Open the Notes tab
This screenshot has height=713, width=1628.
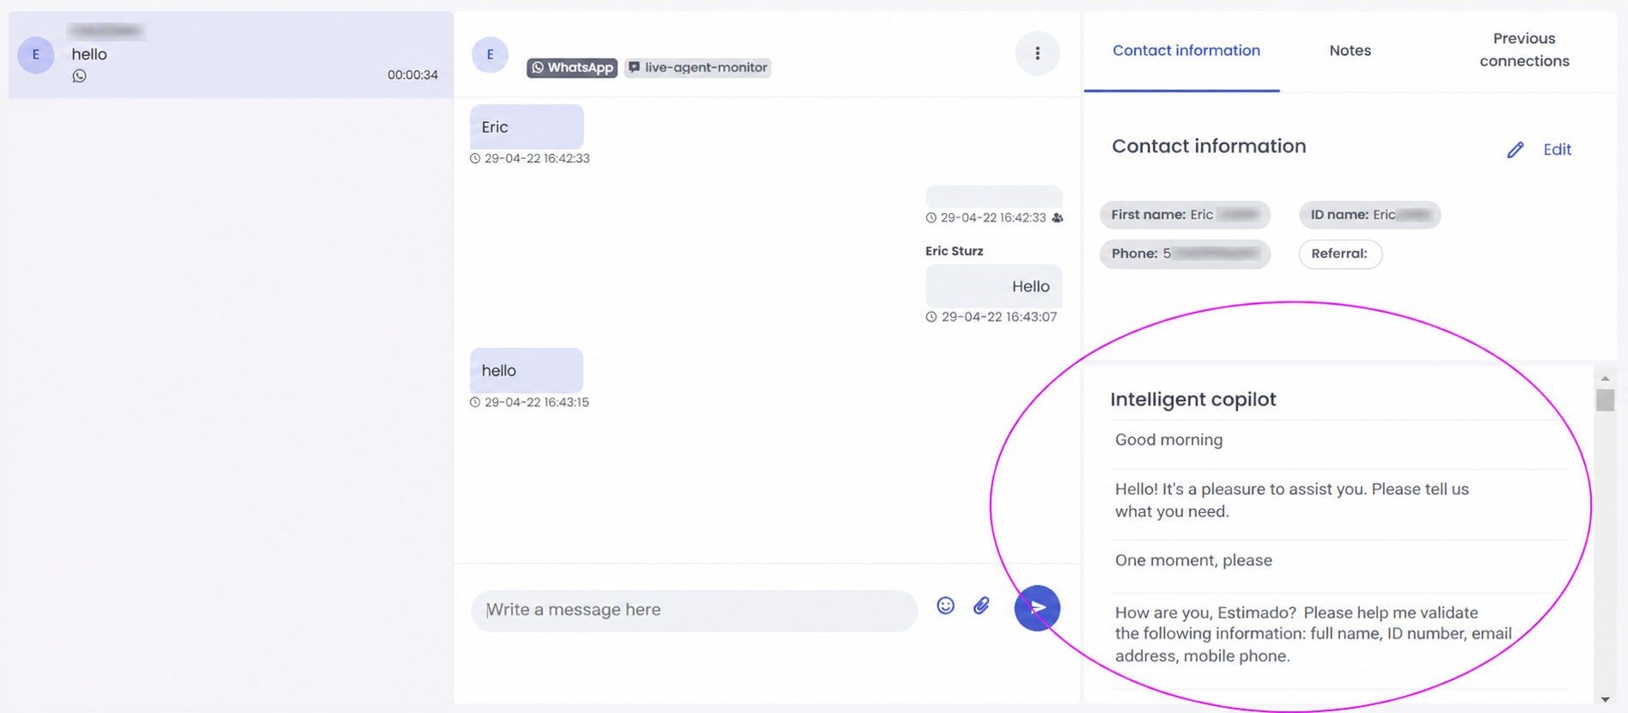(1350, 51)
